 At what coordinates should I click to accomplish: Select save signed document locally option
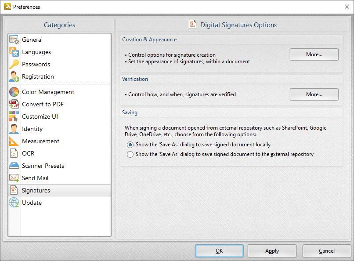click(x=130, y=145)
